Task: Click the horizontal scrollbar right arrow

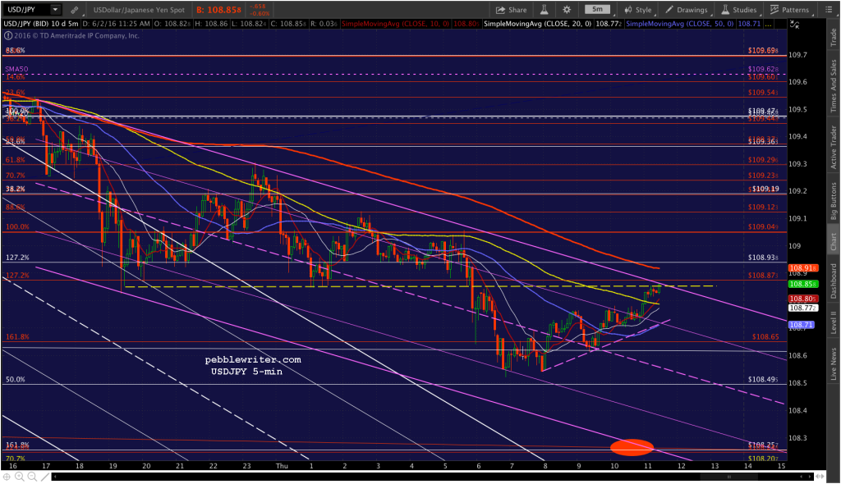Action: (x=809, y=477)
